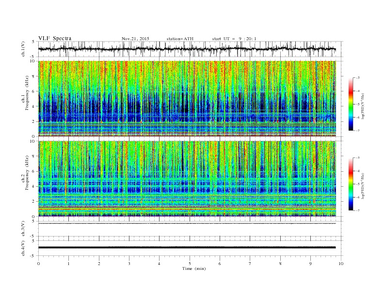Click the "Time (min)" axis title
Image resolution: width=384 pixels, height=296 pixels.
pos(194,268)
